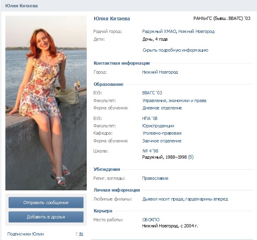Click the РАНХиГС (бывш. ВВАГС) '03 link
The height and width of the screenshot is (240, 257).
[x=222, y=19]
